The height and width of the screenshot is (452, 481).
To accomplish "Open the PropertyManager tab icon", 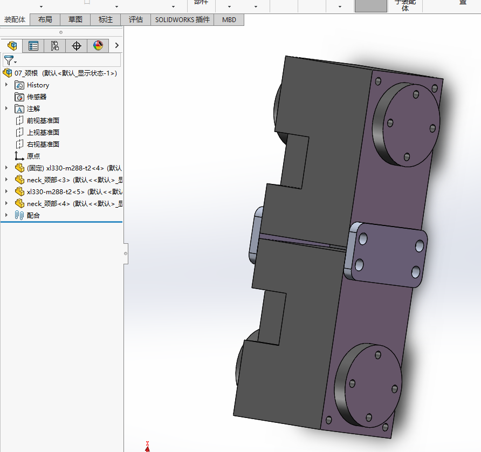I will click(x=33, y=46).
